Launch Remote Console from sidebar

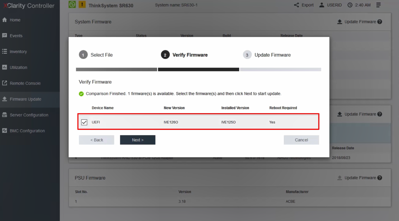click(25, 83)
